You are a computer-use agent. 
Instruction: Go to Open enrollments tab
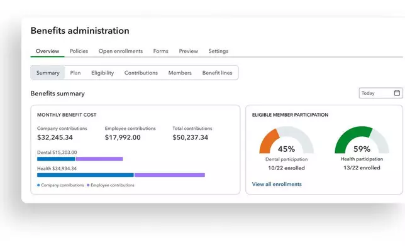coord(121,51)
